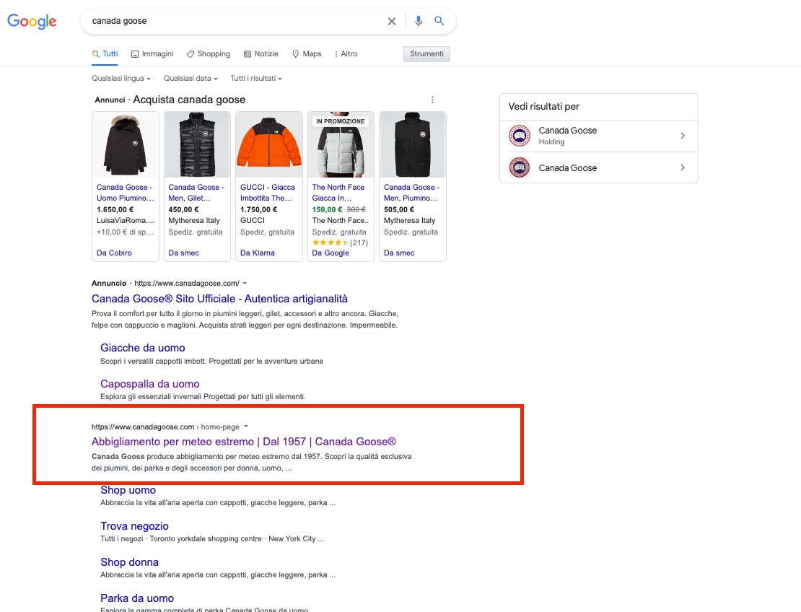Click the 4.5-star rating with (217) reviews
Screen dimensions: 801x612
[x=340, y=242]
